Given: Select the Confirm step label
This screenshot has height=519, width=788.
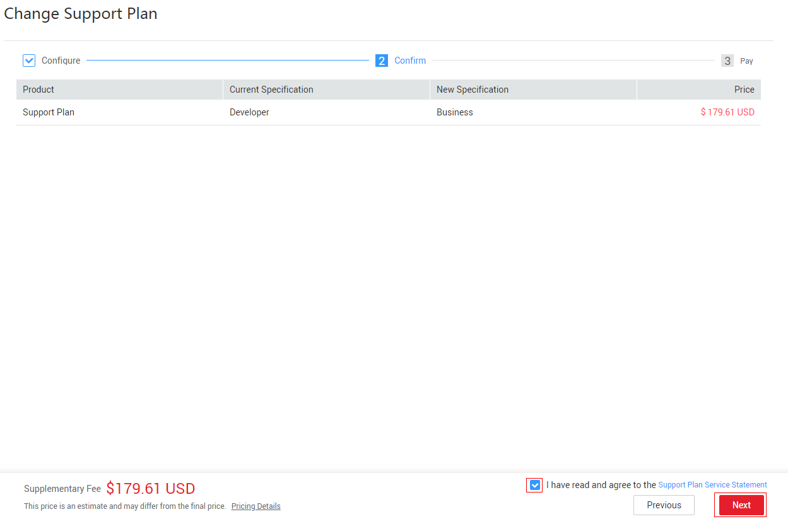Looking at the screenshot, I should tap(410, 61).
